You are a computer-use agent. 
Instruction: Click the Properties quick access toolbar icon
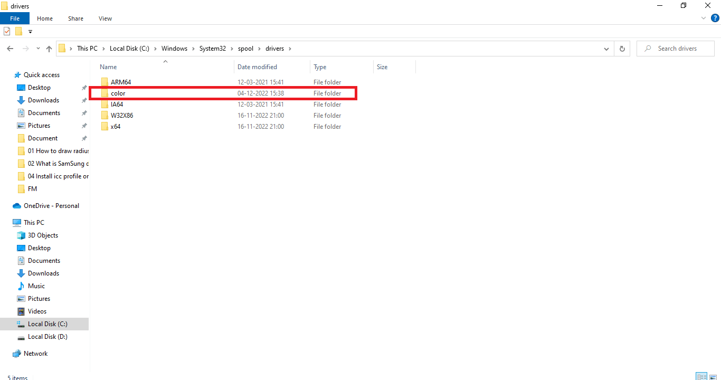click(7, 31)
